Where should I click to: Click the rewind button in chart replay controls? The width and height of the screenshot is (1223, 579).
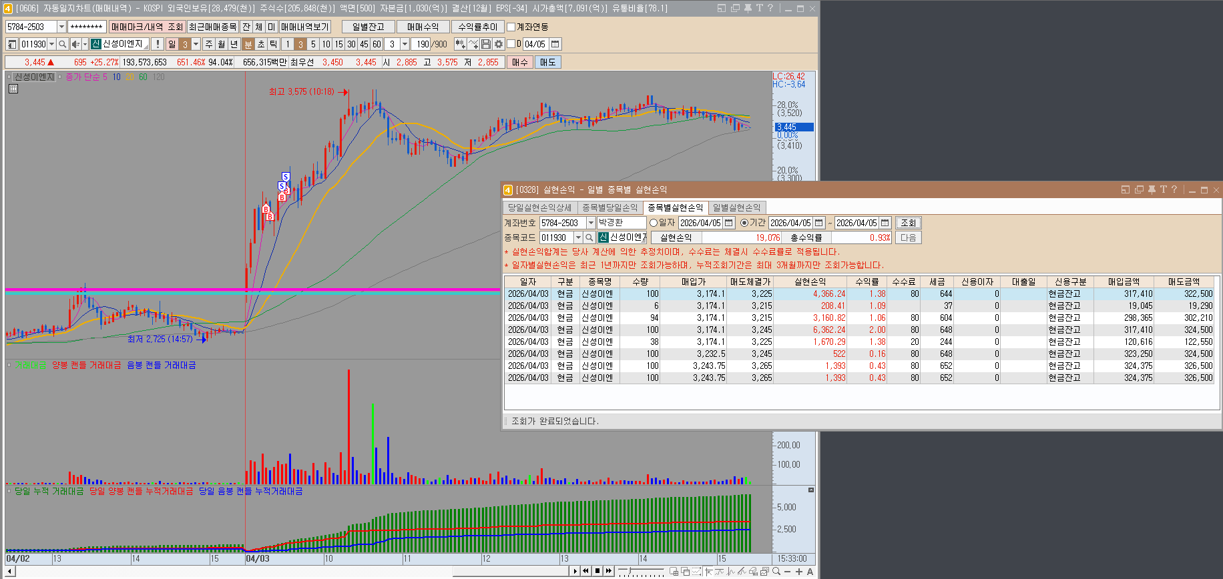coord(586,571)
